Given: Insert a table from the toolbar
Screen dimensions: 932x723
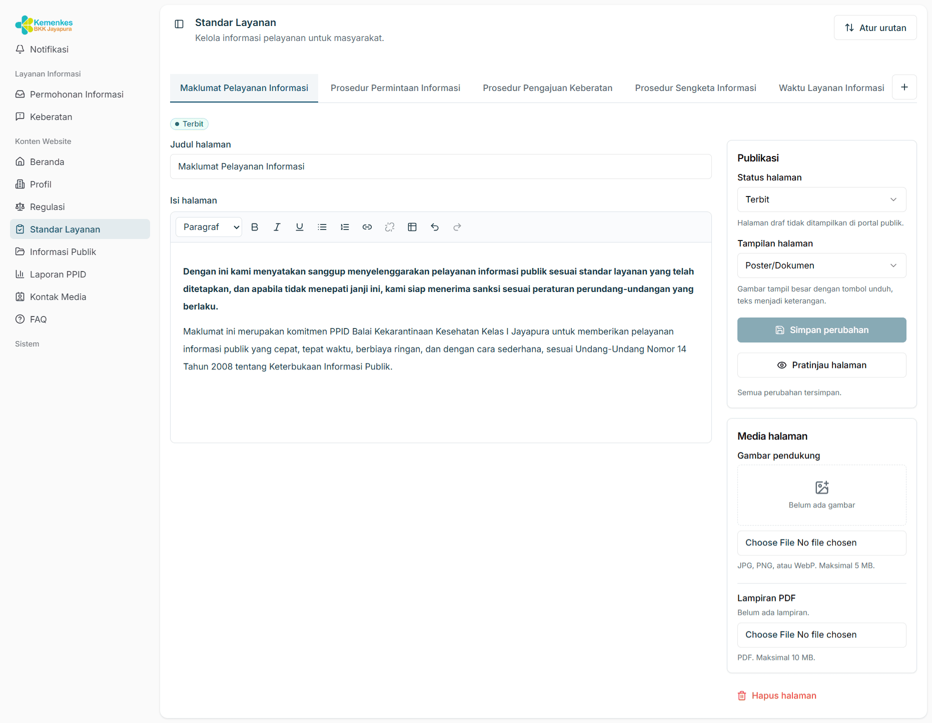Looking at the screenshot, I should (x=412, y=227).
